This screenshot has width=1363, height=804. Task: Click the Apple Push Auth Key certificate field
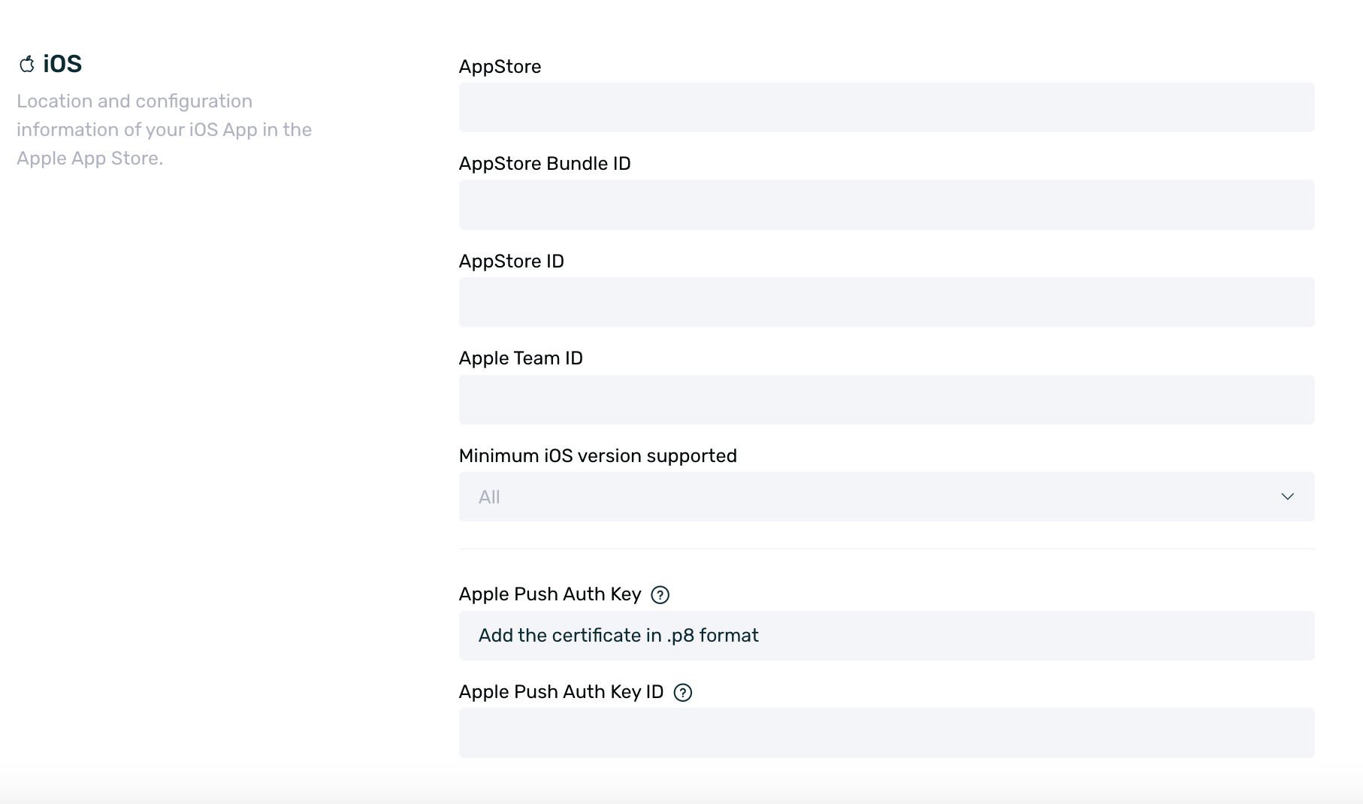[x=887, y=636]
